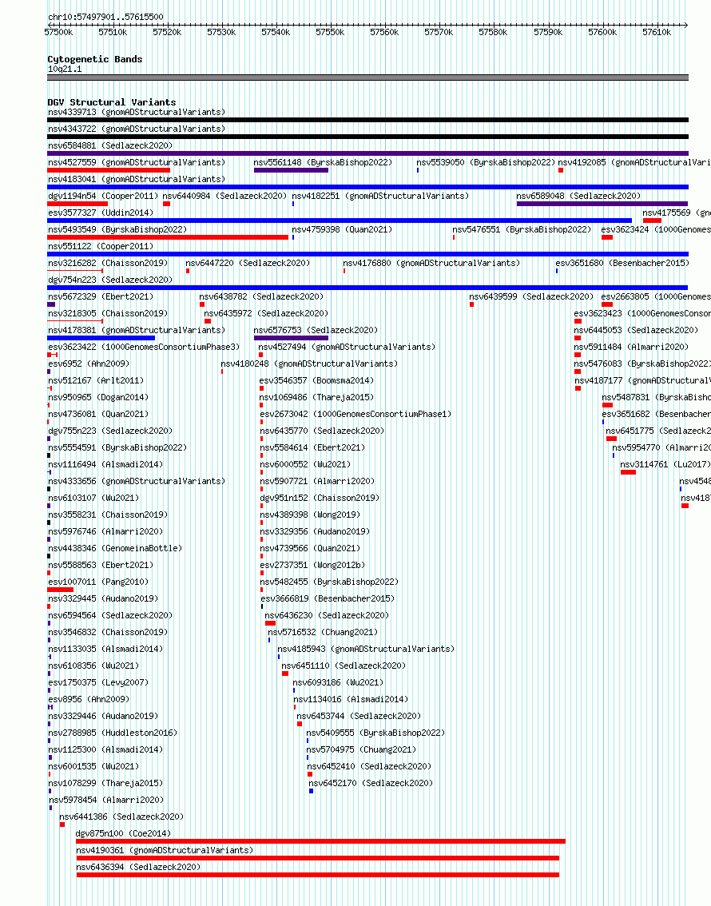711x906 pixels.
Task: Select the black nsv4343722 variant bar
Action: coord(368,137)
